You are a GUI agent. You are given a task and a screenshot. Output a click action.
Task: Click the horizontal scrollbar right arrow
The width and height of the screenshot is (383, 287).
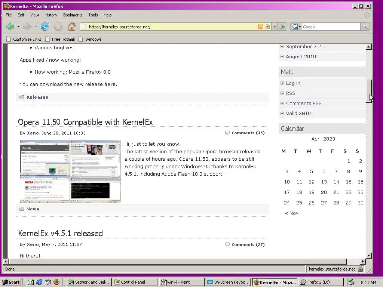coord(363,261)
